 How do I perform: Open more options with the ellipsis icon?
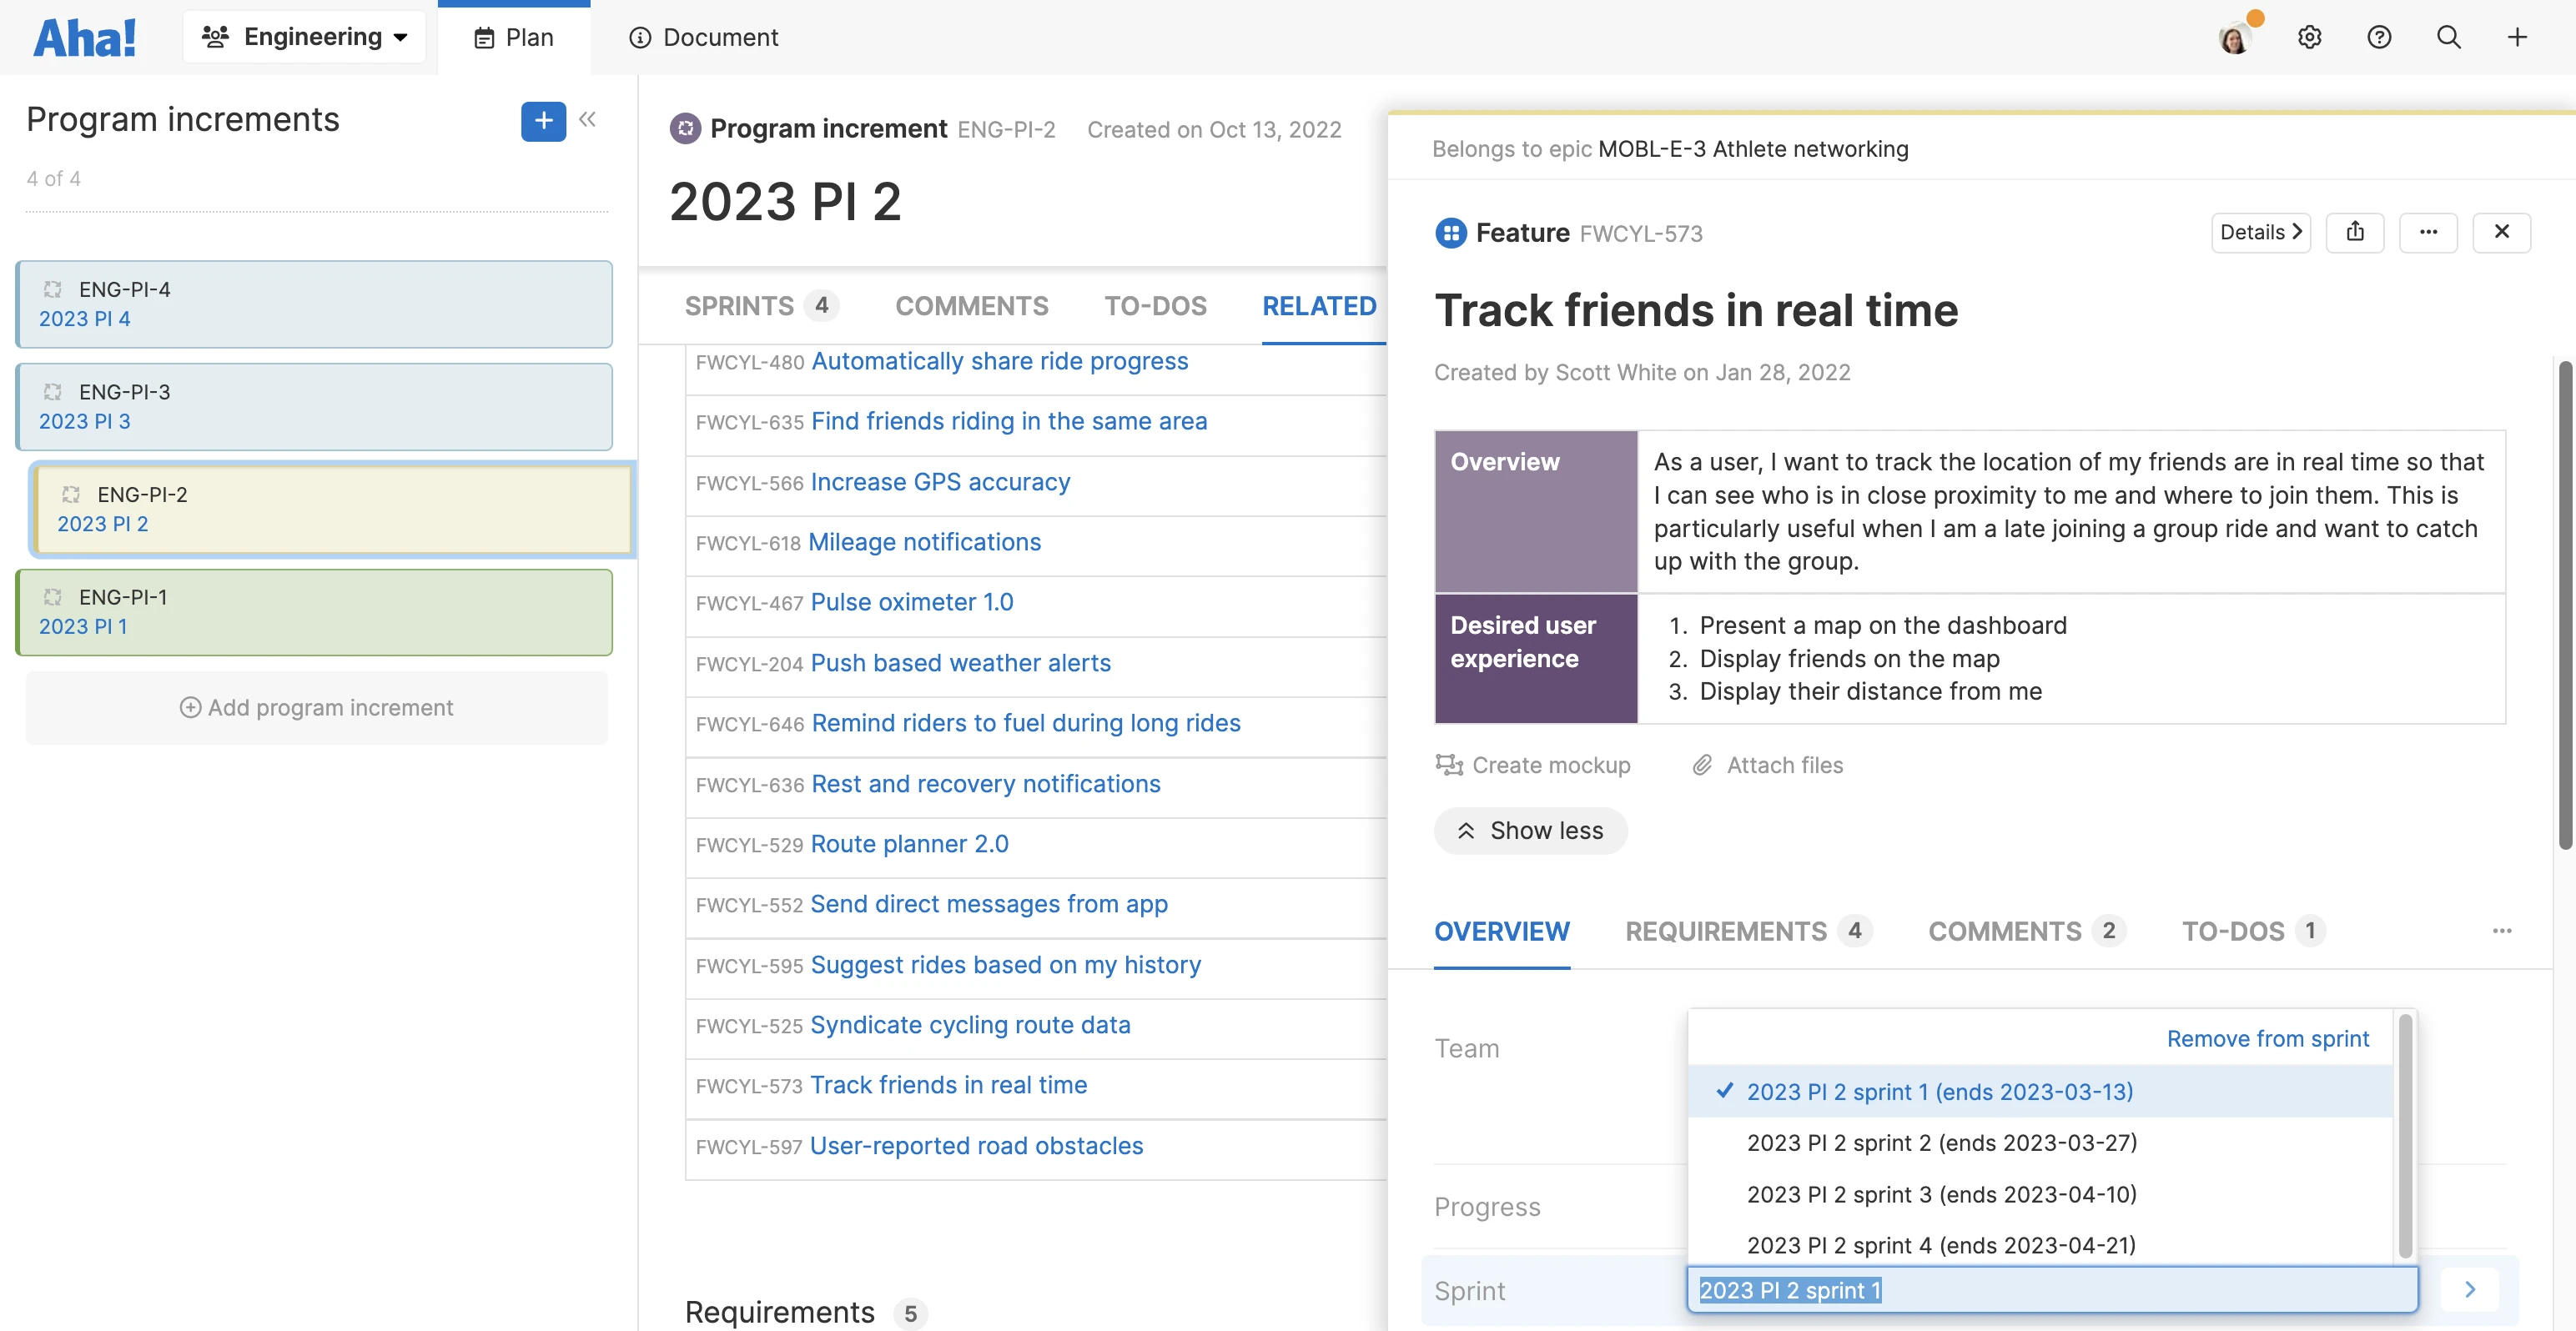click(2430, 231)
